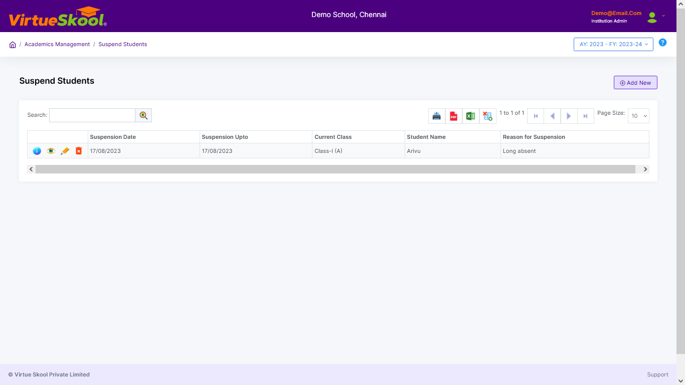
Task: Delete Arivu's suspension record with red icon
Action: click(x=79, y=151)
